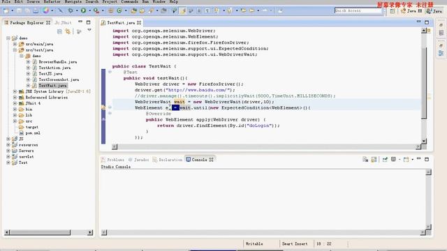Screen dimensions: 447x251
Task: Click the Run Last Tool red-briefcase icon
Action: (96, 11)
